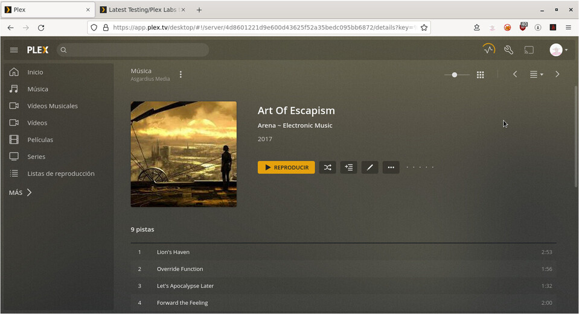This screenshot has height=314, width=579.
Task: Open the Activity monitor icon
Action: [489, 49]
